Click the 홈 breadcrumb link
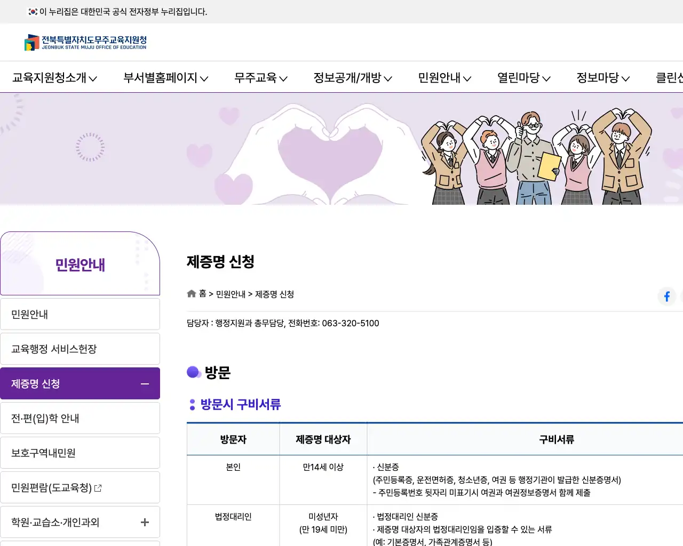 click(x=203, y=294)
